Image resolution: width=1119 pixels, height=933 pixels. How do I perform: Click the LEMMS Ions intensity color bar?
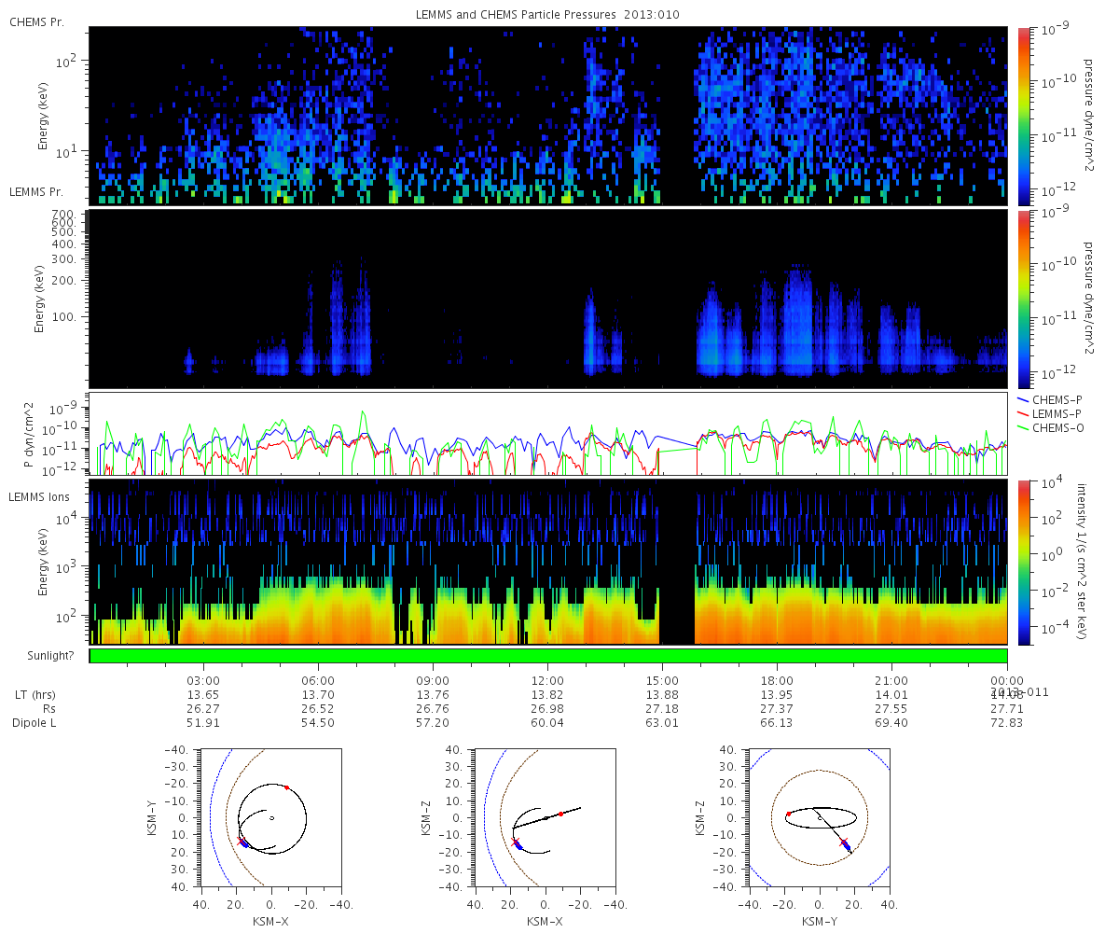[1023, 562]
